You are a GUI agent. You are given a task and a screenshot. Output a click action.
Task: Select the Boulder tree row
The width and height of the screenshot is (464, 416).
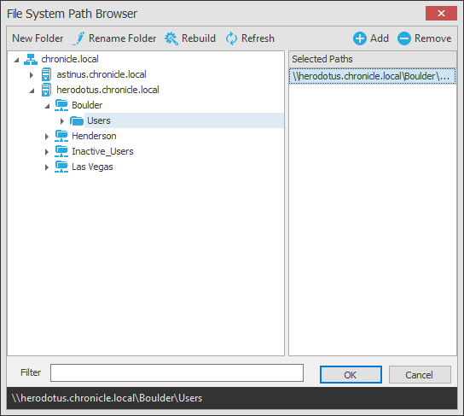tap(87, 105)
